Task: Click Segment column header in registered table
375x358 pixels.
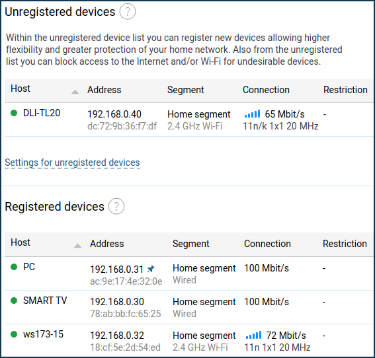Action: click(191, 244)
